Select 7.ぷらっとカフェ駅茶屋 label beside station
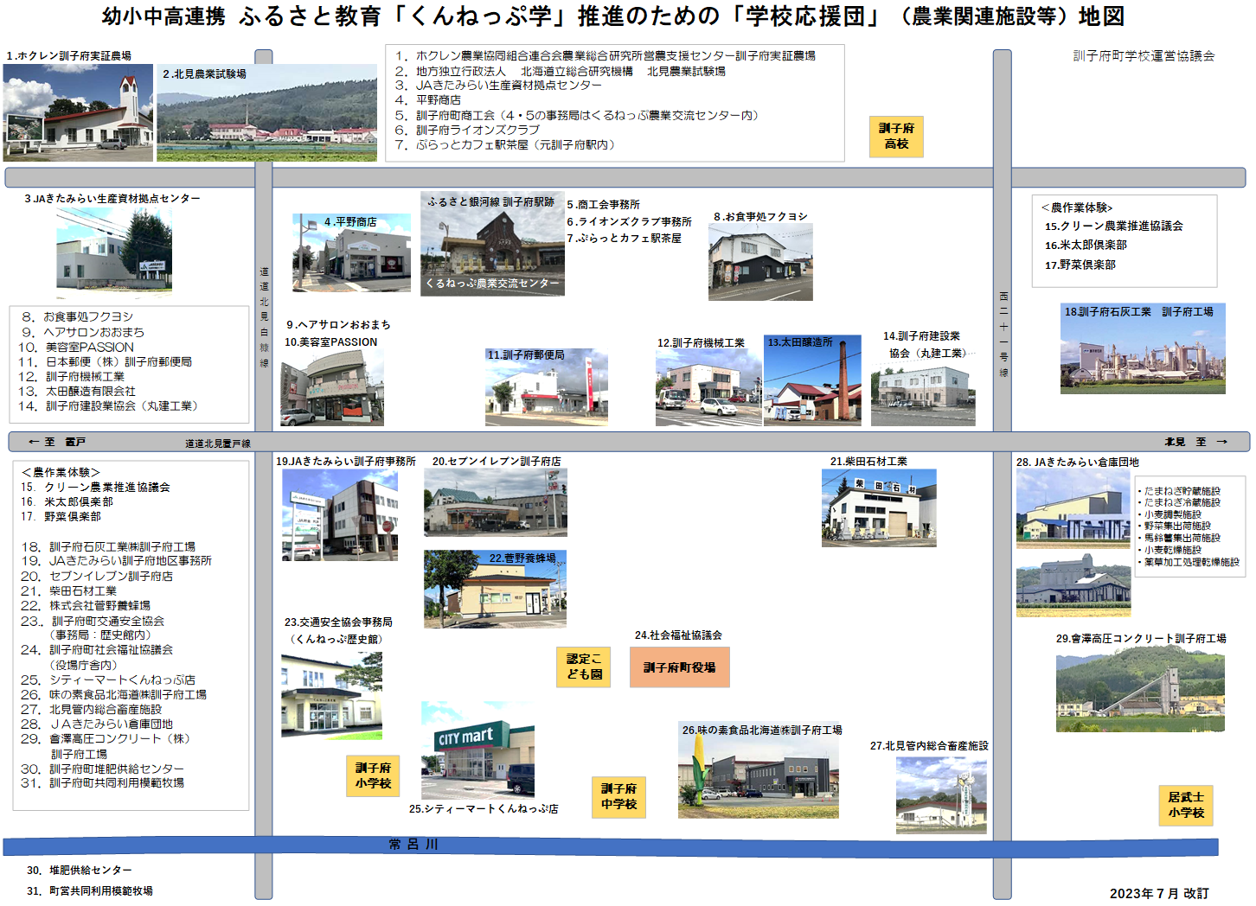 tap(624, 239)
